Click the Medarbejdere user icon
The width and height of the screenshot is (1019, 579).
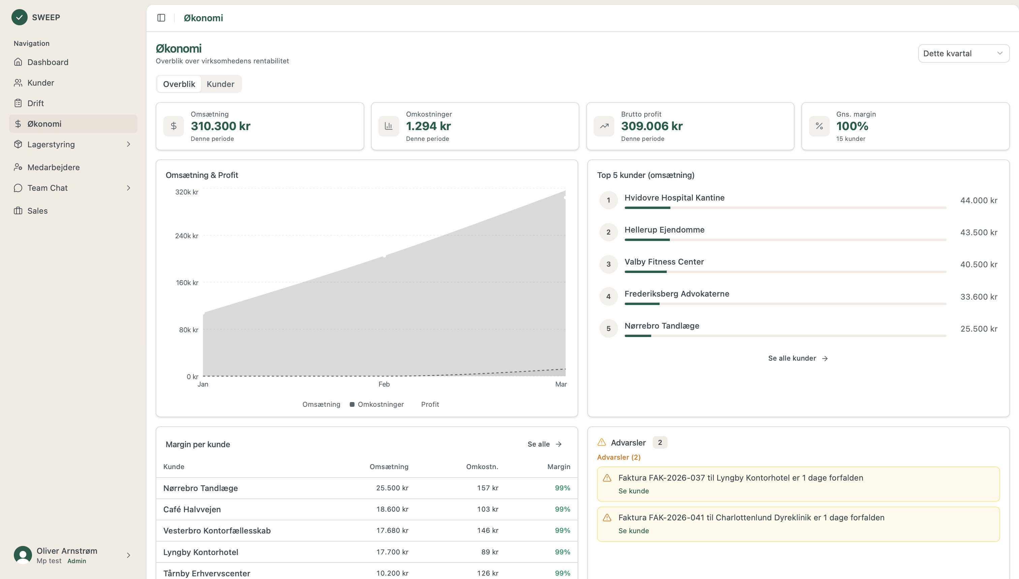tap(18, 167)
